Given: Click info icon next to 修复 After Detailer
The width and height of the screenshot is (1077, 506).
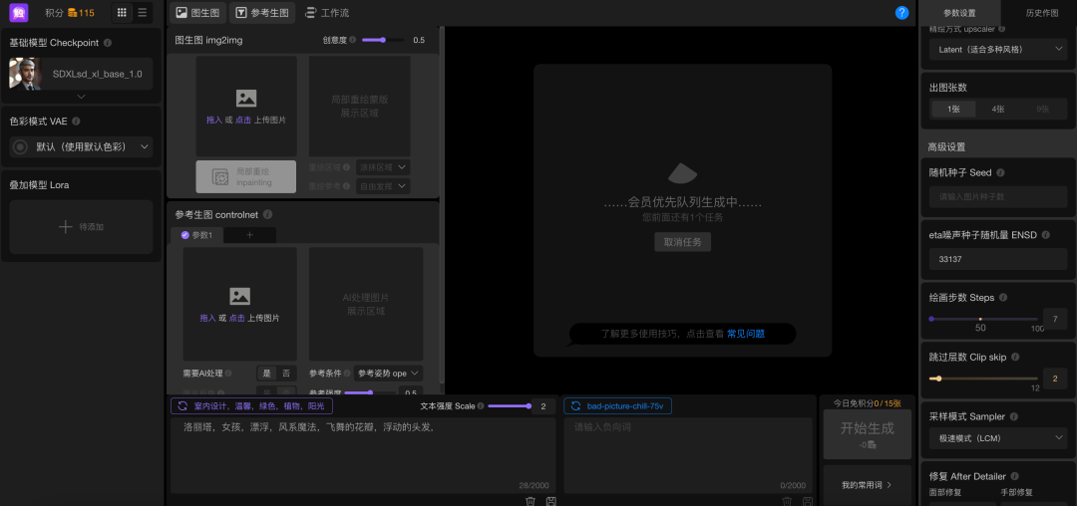Looking at the screenshot, I should click(1014, 476).
